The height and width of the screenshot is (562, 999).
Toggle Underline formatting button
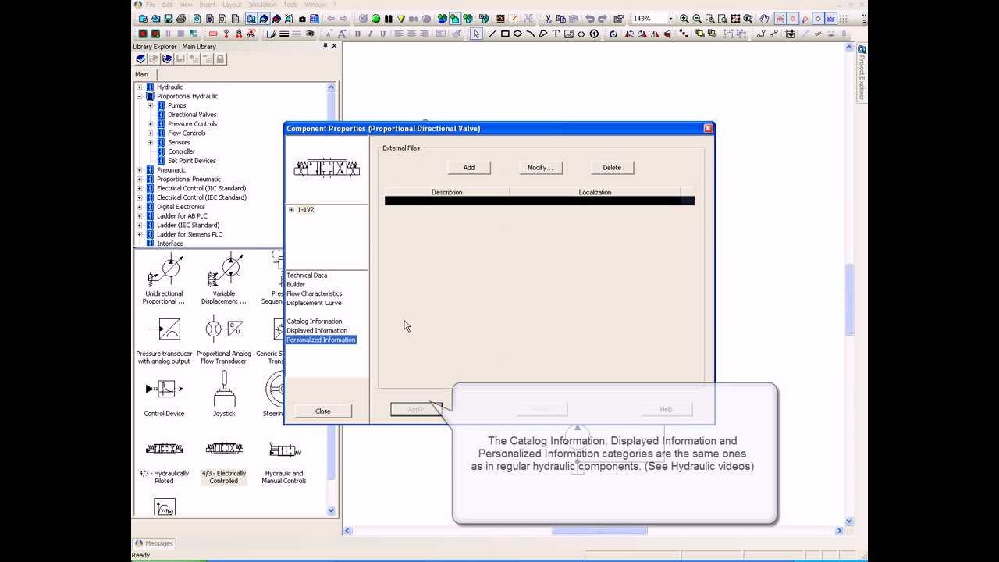point(382,34)
